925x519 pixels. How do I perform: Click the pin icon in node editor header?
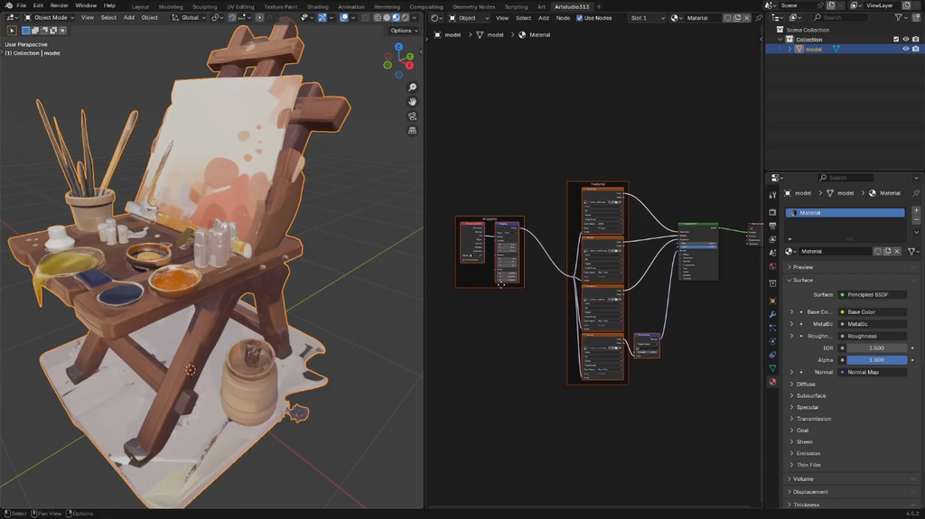[759, 18]
